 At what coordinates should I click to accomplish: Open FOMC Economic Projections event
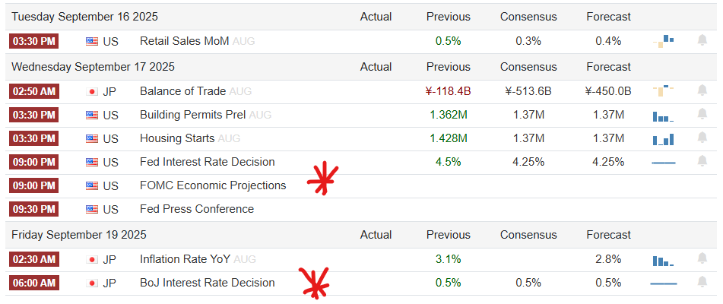point(213,185)
